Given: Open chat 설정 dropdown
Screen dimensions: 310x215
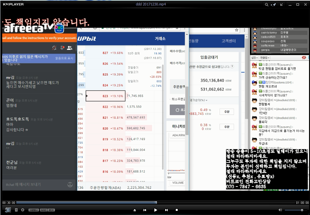Looking at the screenshot, I should coord(254,58).
